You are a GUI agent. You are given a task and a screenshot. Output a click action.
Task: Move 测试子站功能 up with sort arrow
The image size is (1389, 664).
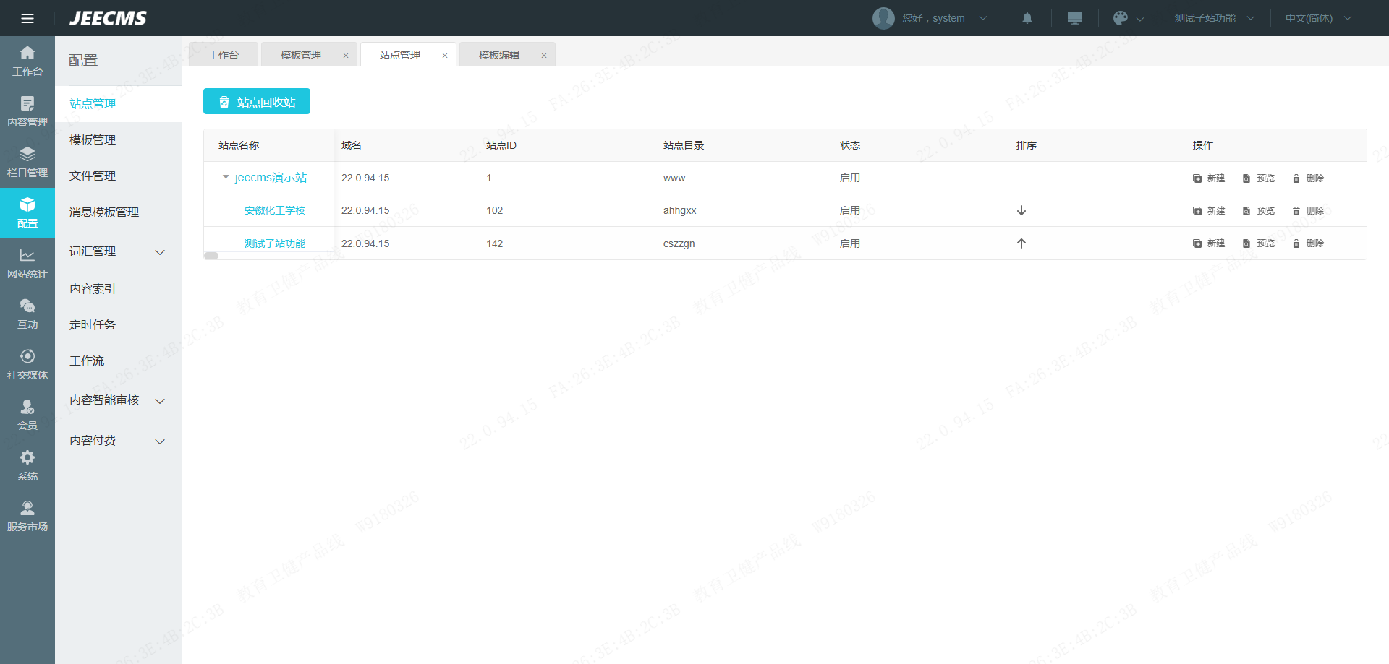tap(1021, 243)
